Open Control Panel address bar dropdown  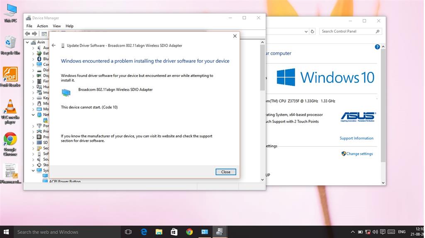[306, 31]
